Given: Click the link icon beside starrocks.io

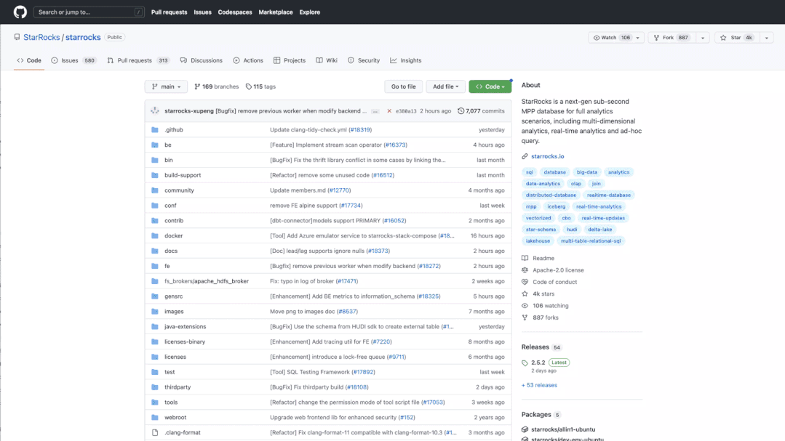Looking at the screenshot, I should tap(525, 156).
